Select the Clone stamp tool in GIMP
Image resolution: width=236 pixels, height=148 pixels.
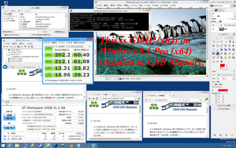[x=225, y=57]
